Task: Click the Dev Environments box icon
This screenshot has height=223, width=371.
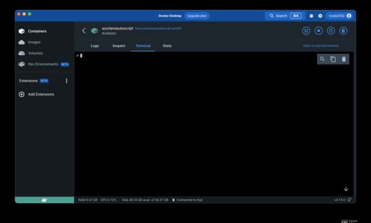Action: click(x=22, y=64)
